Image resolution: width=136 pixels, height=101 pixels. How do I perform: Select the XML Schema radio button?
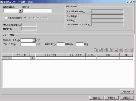[x=34, y=18]
